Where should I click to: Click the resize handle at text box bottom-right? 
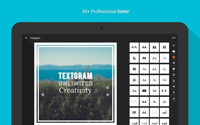tap(107, 94)
